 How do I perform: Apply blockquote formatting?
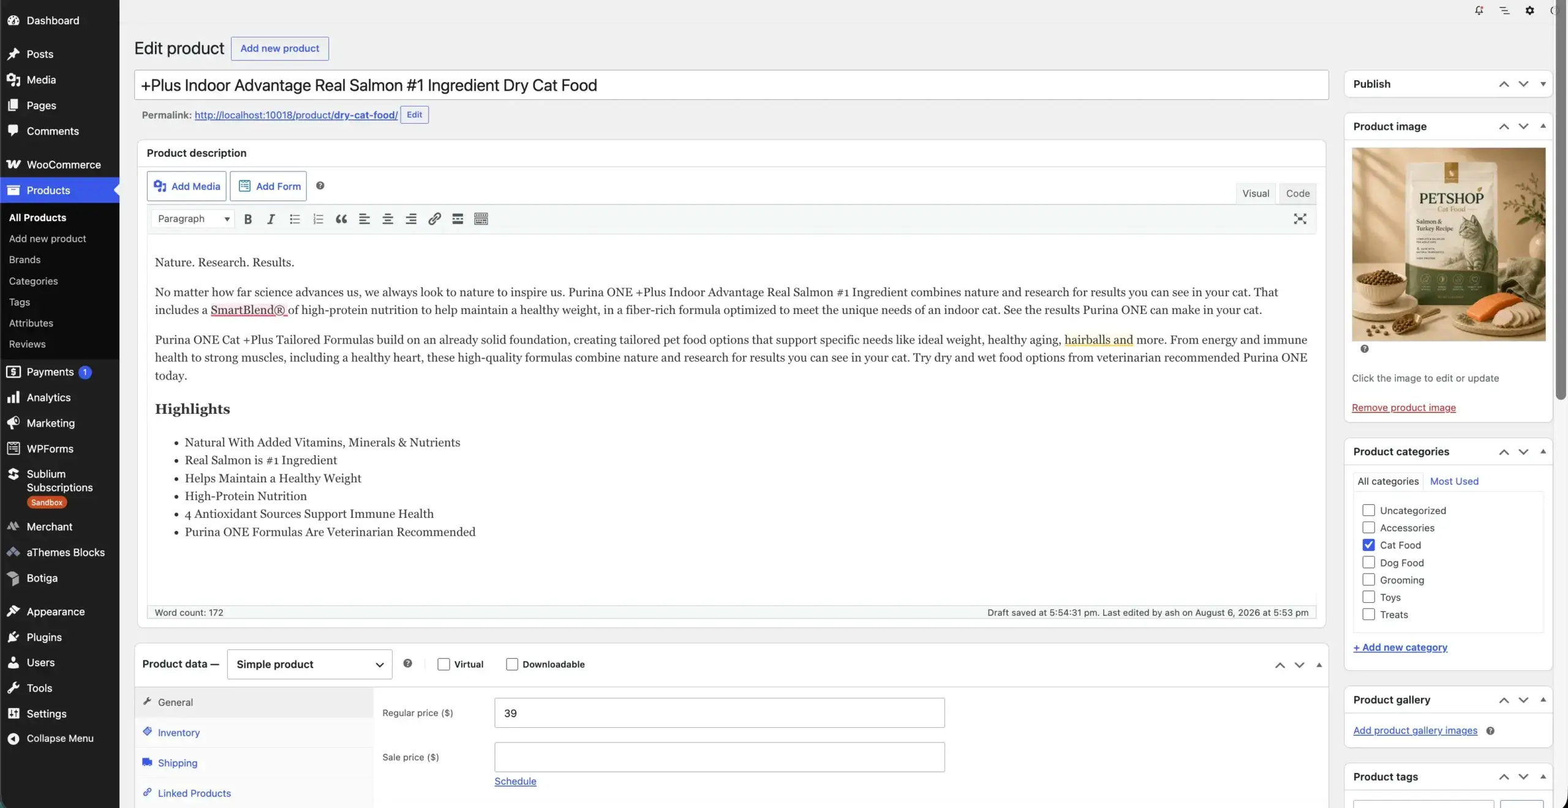tap(341, 219)
